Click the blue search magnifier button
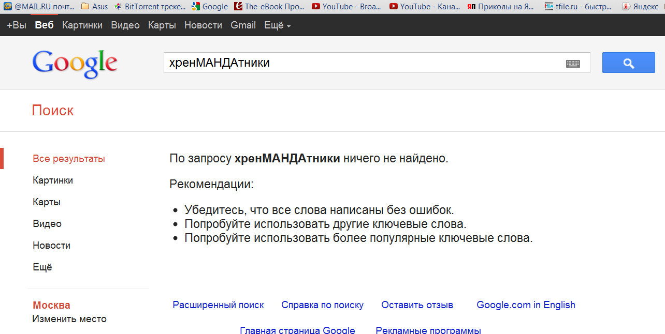 (628, 63)
